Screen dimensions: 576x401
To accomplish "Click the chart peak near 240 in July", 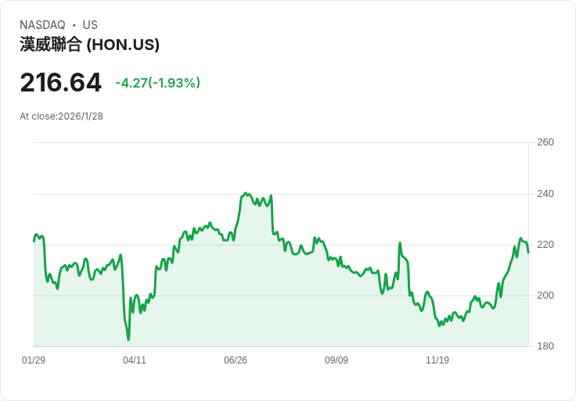I will (246, 193).
